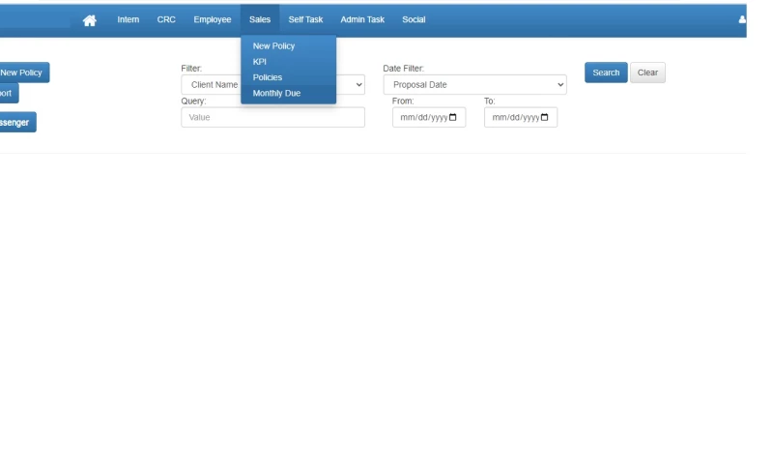This screenshot has height=464, width=773.
Task: Select Policies from the Sales dropdown
Action: [x=267, y=77]
